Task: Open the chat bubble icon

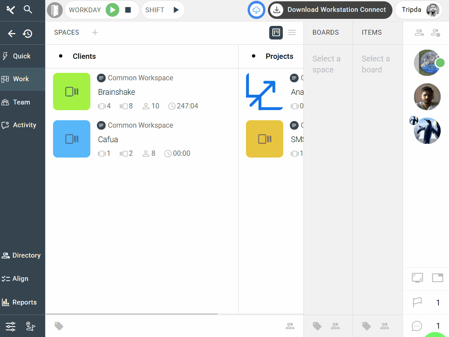Action: (417, 326)
